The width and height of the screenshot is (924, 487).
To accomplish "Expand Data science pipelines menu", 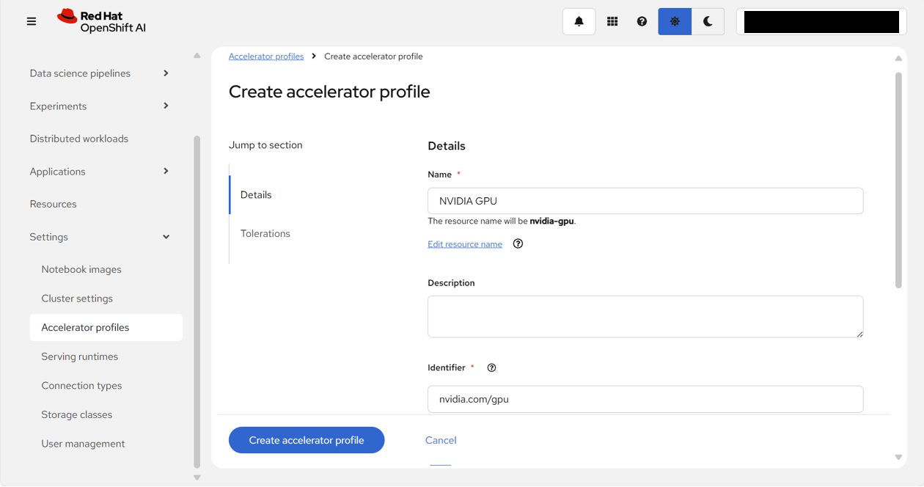I will (x=100, y=73).
